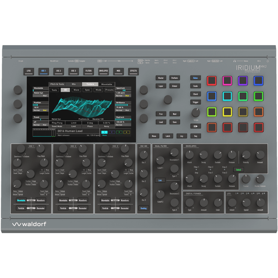Open the Ping Pong travel mode selector
Image resolution: width=278 pixels, height=278 pixels.
click(57, 123)
